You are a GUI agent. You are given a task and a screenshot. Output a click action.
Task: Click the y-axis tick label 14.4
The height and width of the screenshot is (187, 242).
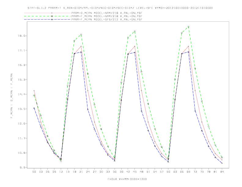pos(21,94)
